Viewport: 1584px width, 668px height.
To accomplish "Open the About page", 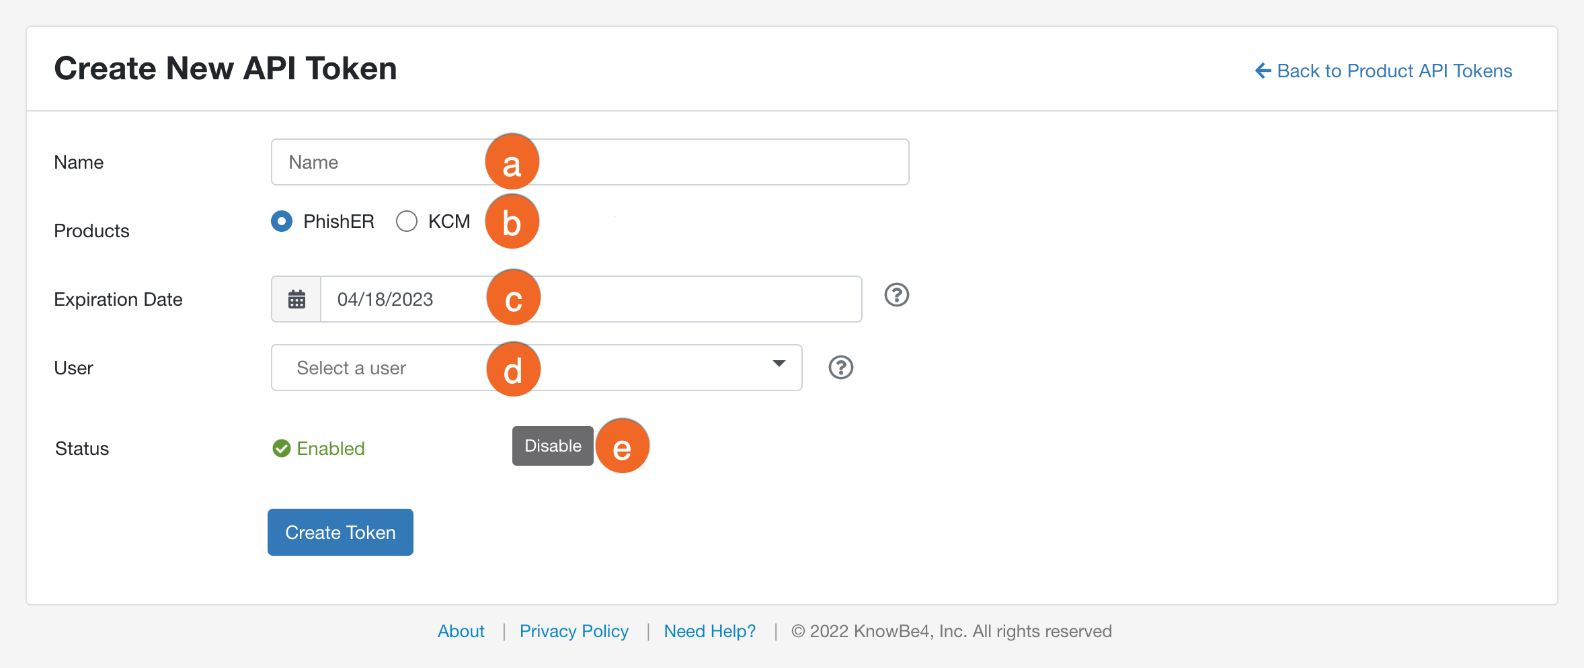I will click(x=461, y=630).
